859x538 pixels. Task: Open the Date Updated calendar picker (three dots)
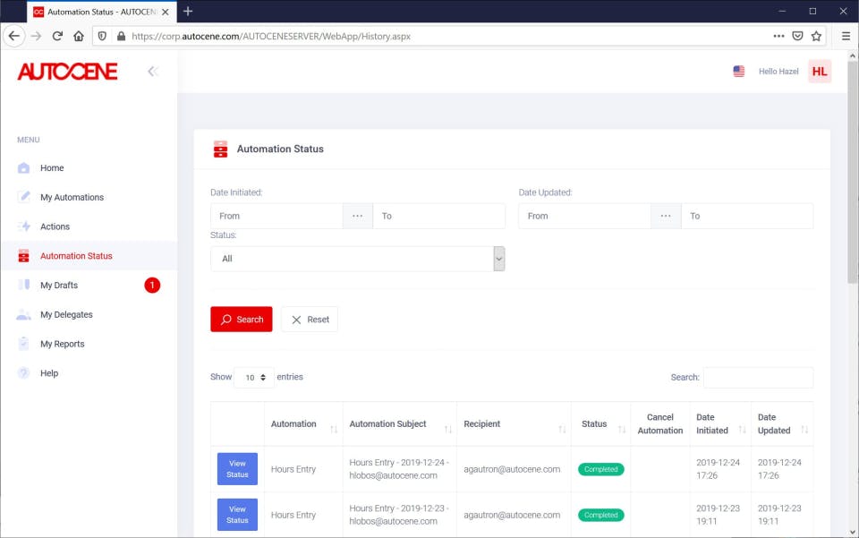click(666, 216)
